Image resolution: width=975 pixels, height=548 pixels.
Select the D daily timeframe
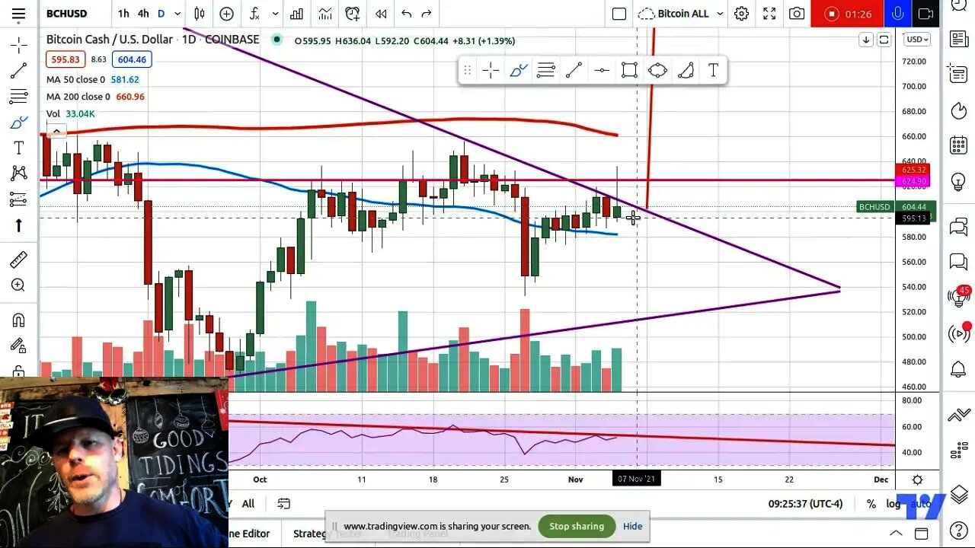[x=161, y=14]
